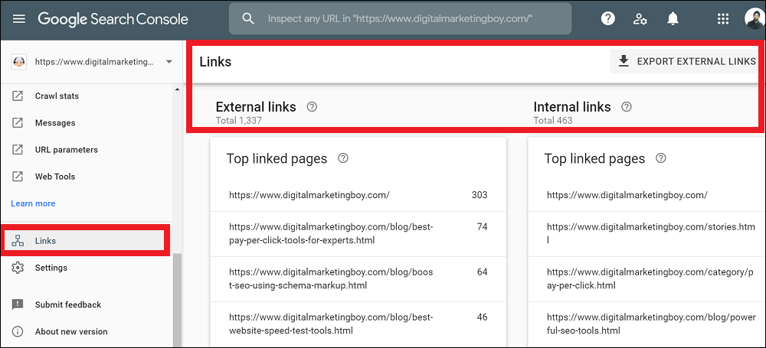The height and width of the screenshot is (348, 766).
Task: Show help for external Top linked pages
Action: pyautogui.click(x=343, y=158)
